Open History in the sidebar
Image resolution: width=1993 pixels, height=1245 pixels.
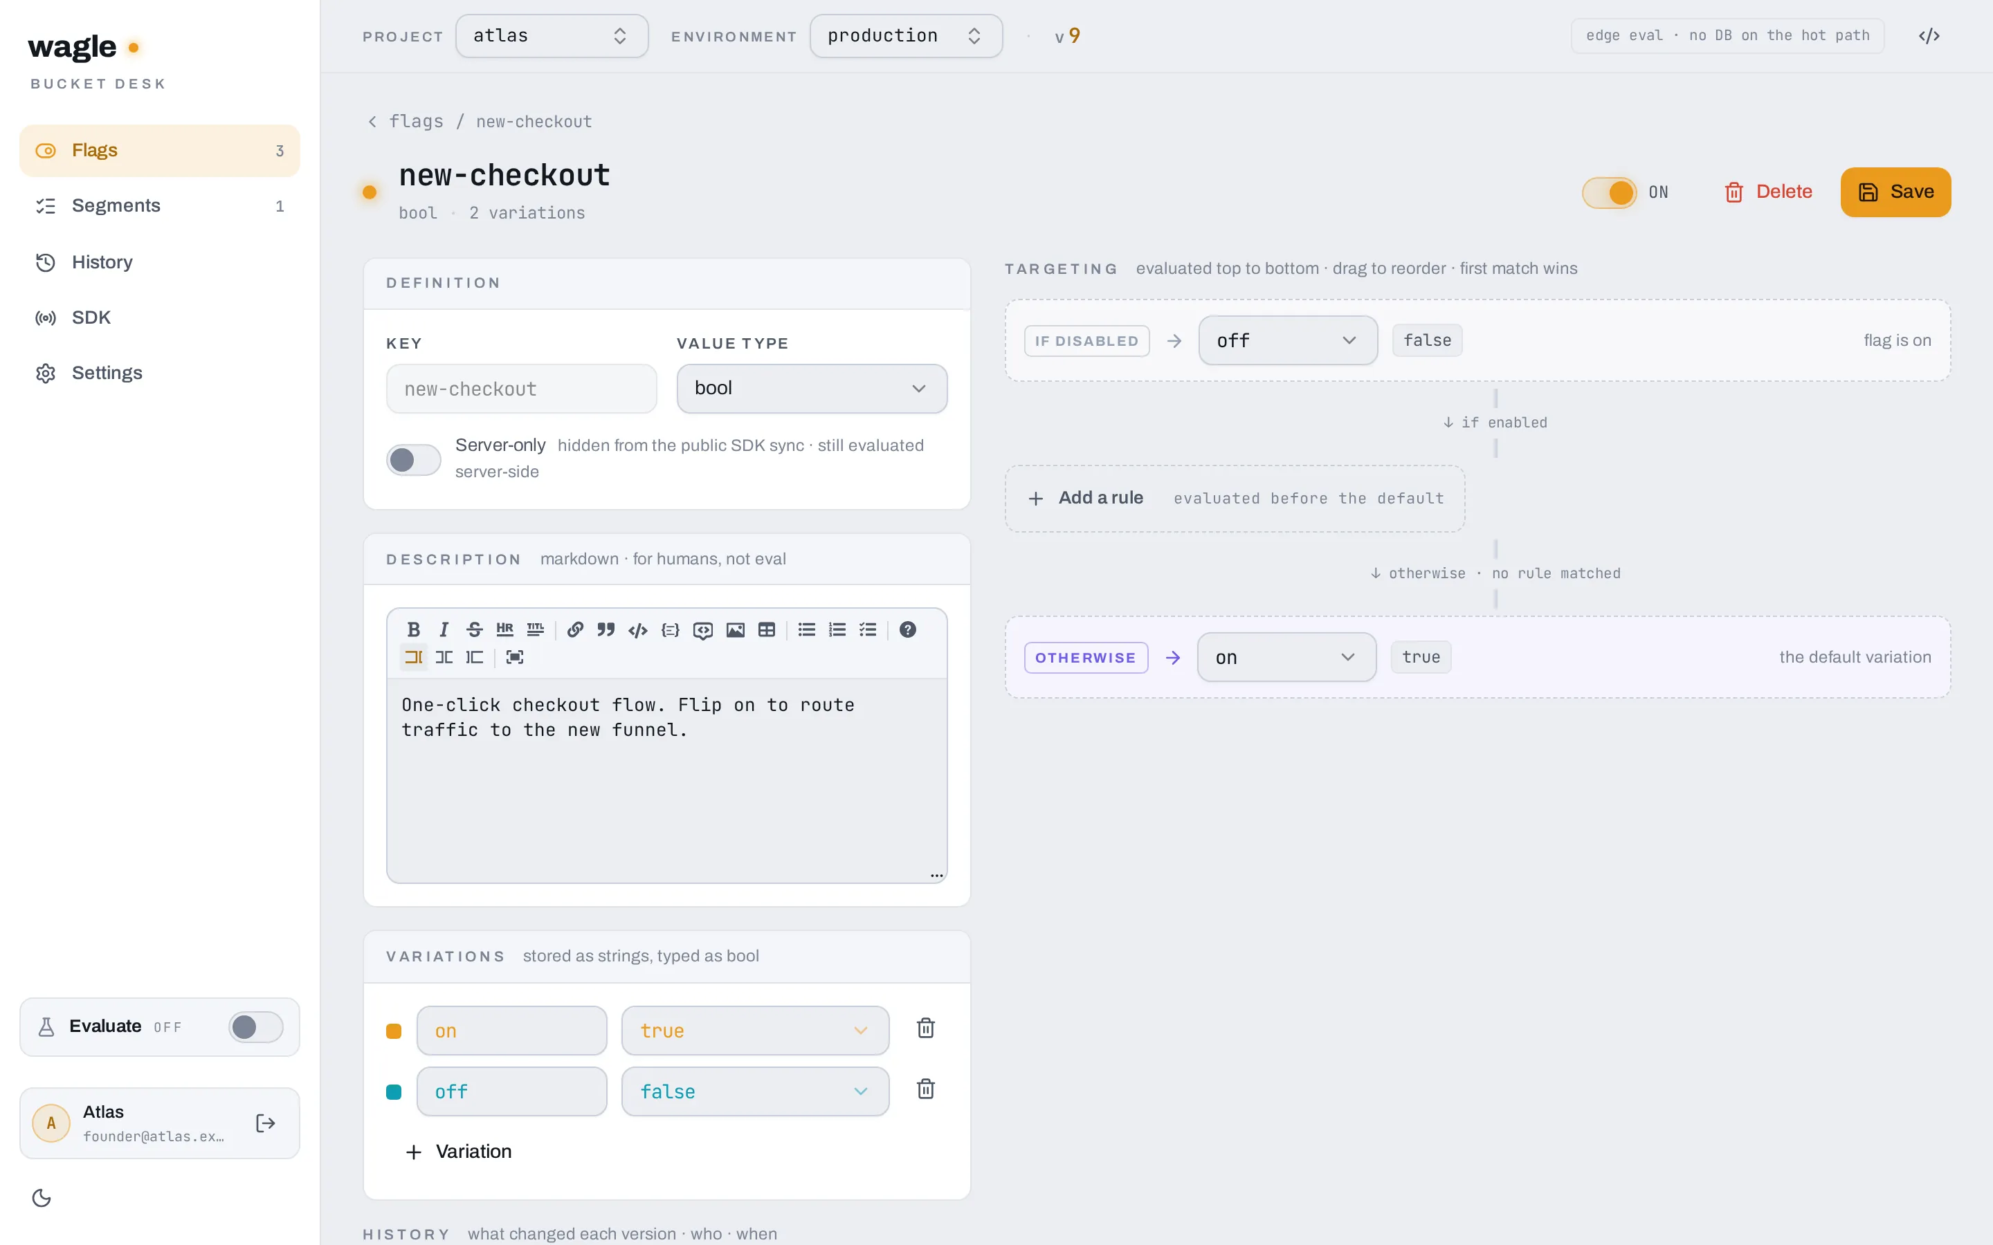click(160, 262)
